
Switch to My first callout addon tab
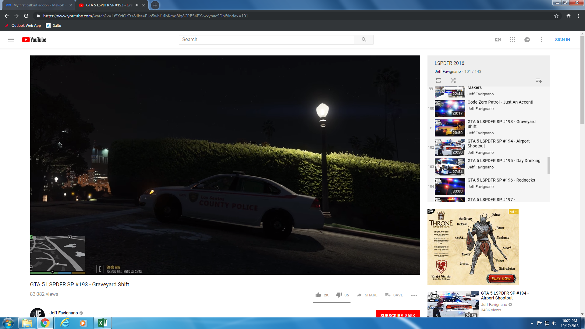point(38,5)
